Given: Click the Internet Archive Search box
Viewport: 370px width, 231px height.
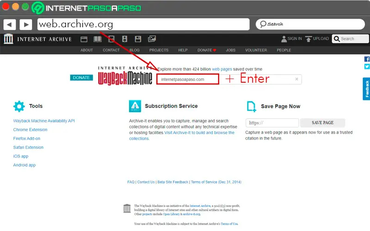Looking at the screenshot, I should point(350,39).
